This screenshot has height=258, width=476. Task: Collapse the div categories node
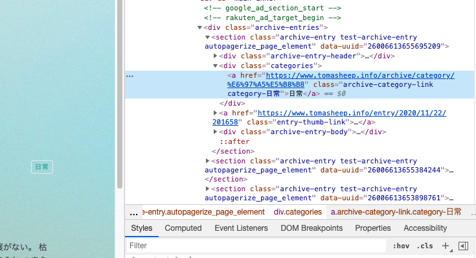pos(215,65)
